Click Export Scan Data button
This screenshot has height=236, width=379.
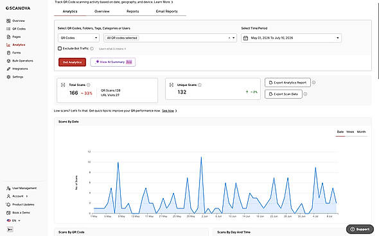[x=283, y=94]
